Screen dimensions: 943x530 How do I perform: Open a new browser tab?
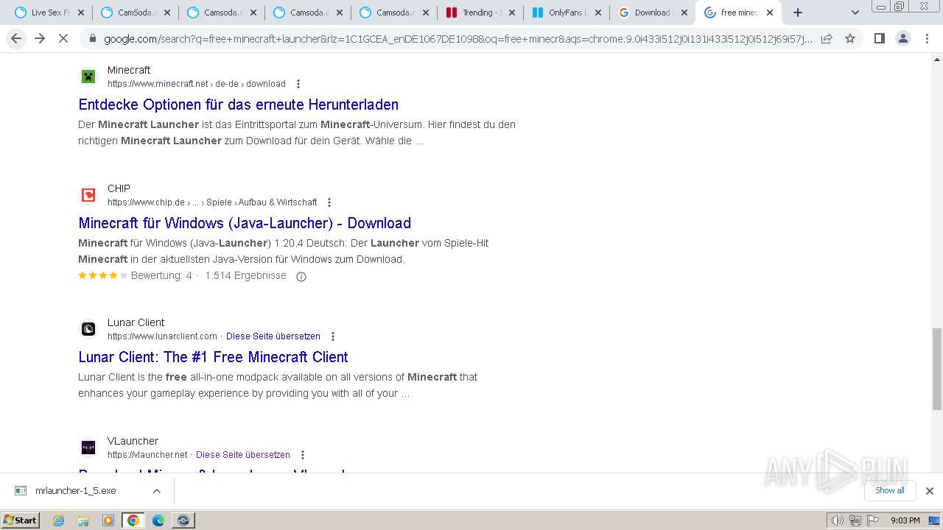(797, 13)
